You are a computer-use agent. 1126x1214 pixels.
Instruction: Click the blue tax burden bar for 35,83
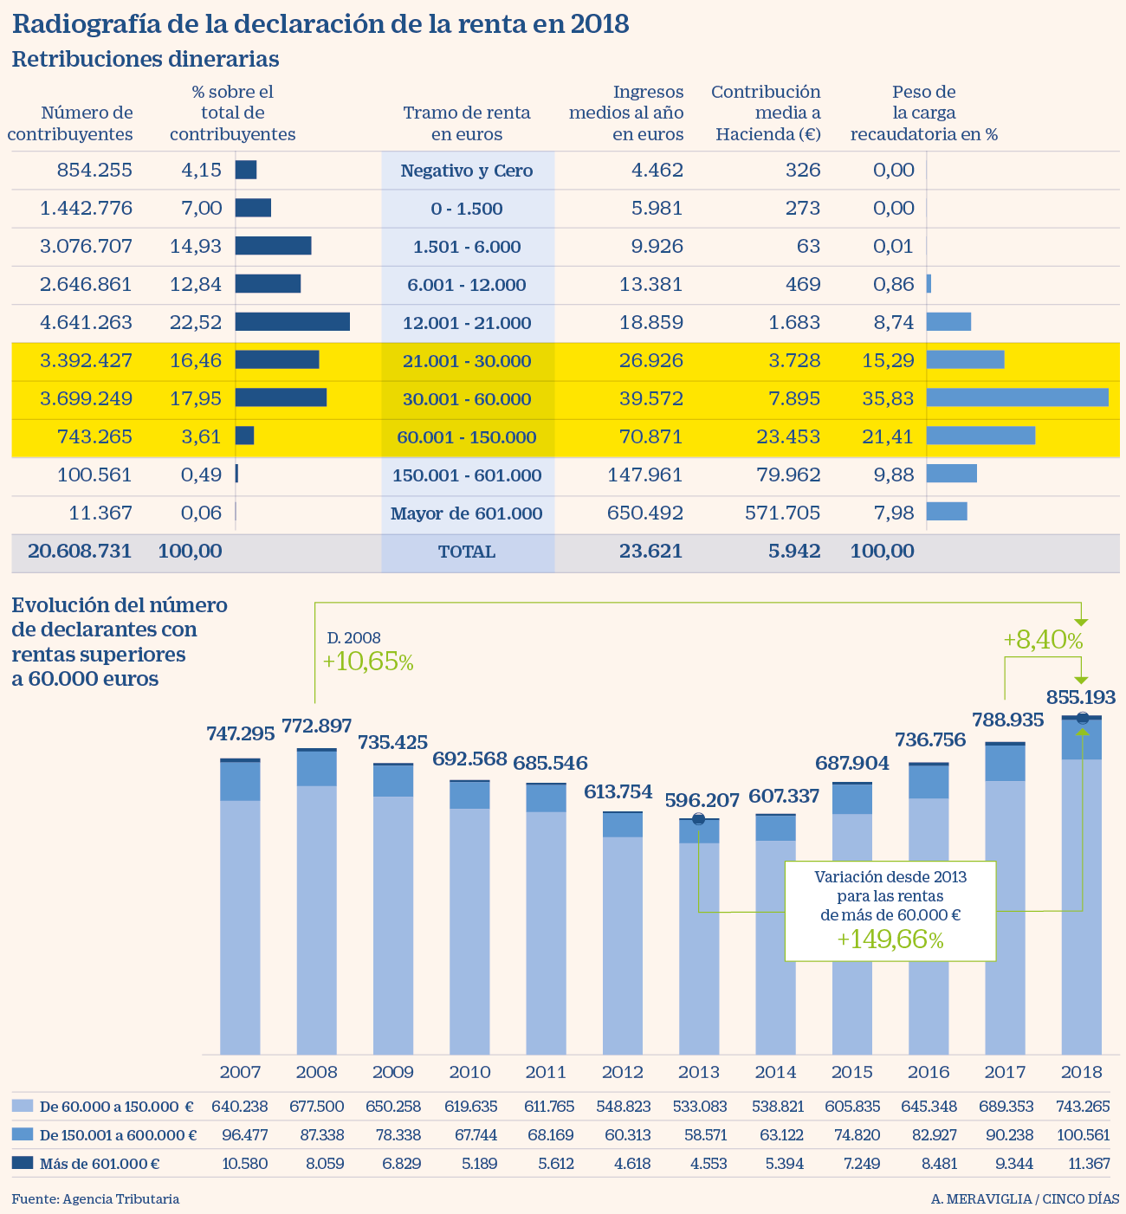tap(1018, 397)
